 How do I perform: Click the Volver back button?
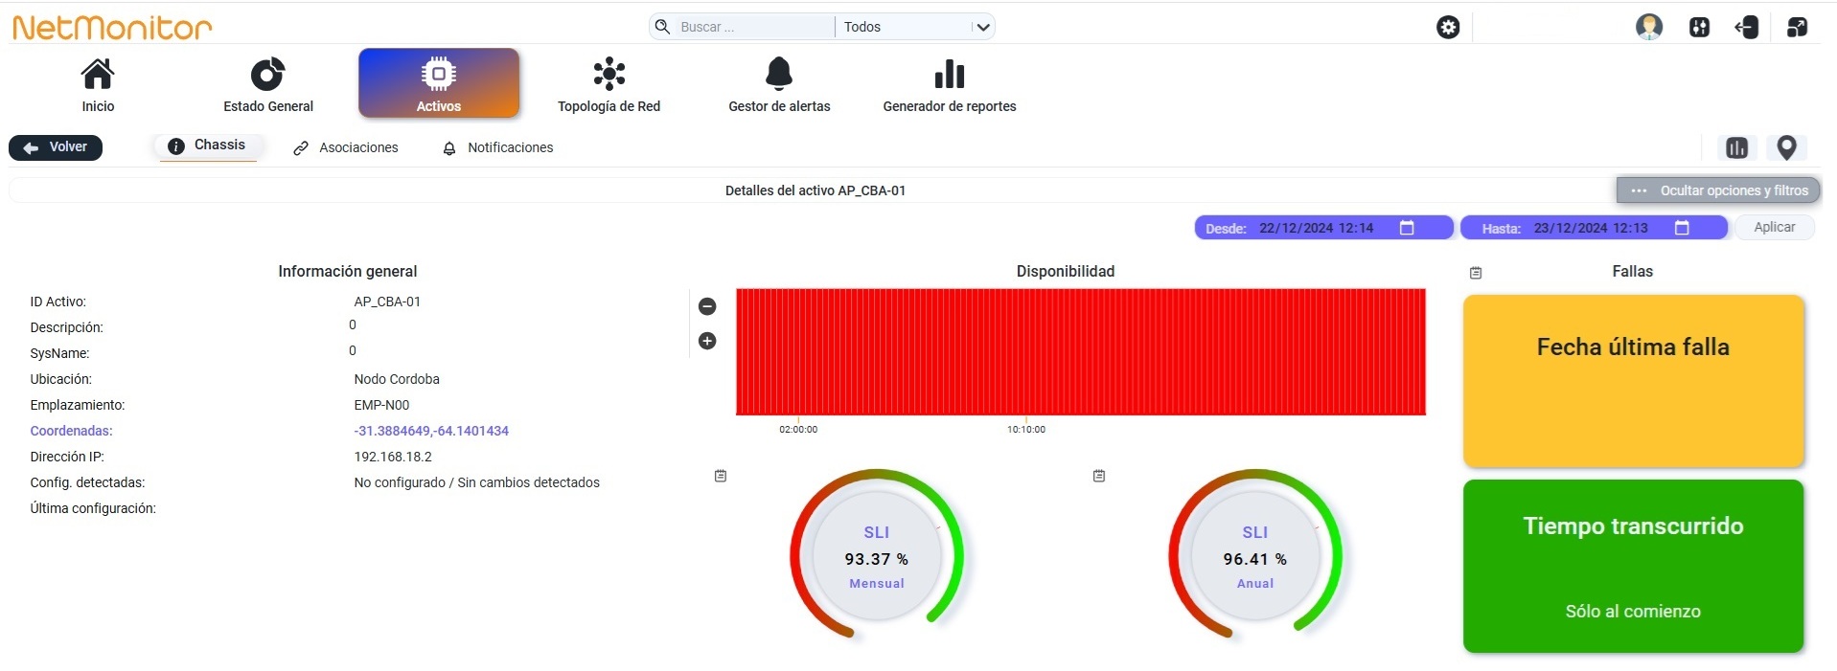pyautogui.click(x=56, y=147)
